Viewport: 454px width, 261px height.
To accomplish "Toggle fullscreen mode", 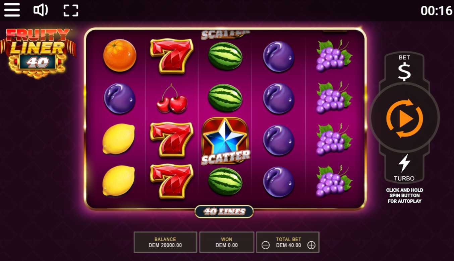I will [71, 10].
